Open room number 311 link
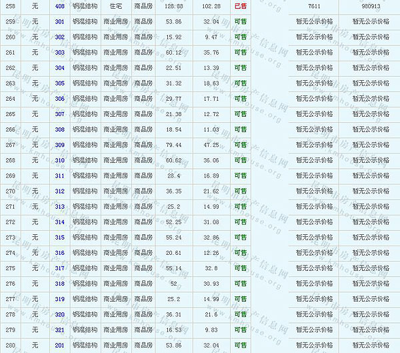 60,176
